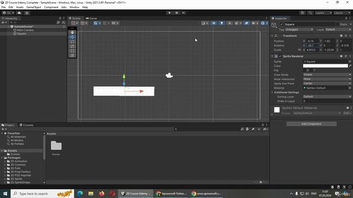Screen dimensions: 353x198
Task: Collapse Additional Settings section
Action: [x=272, y=92]
